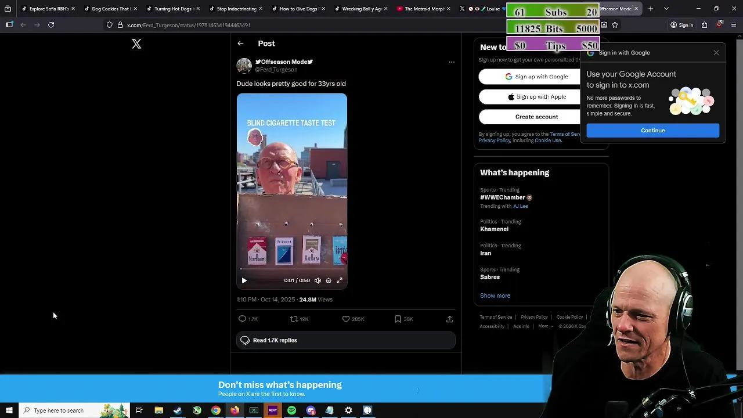
Task: Switch to How to Give Dogs tab
Action: click(x=299, y=9)
